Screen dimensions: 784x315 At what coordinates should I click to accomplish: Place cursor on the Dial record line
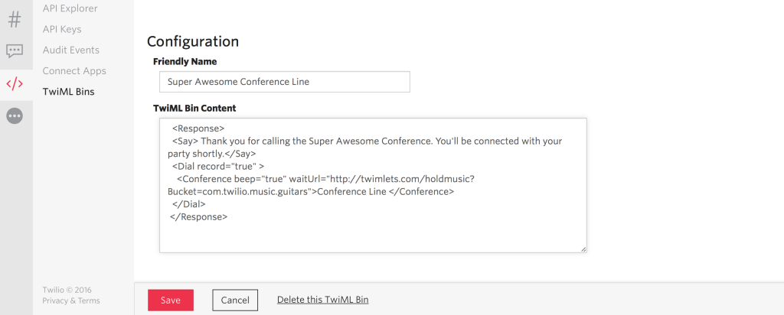tap(218, 166)
